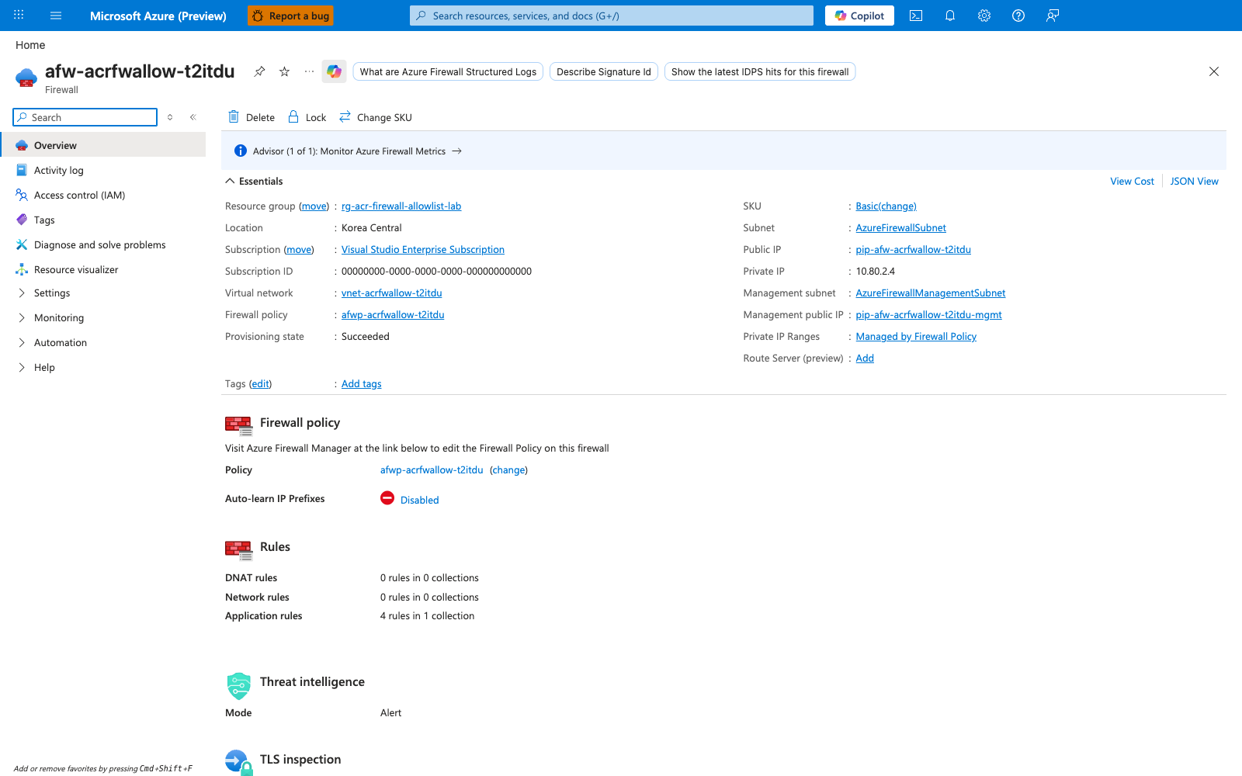
Task: Open the AzureFirewallSubnet link
Action: click(x=900, y=227)
